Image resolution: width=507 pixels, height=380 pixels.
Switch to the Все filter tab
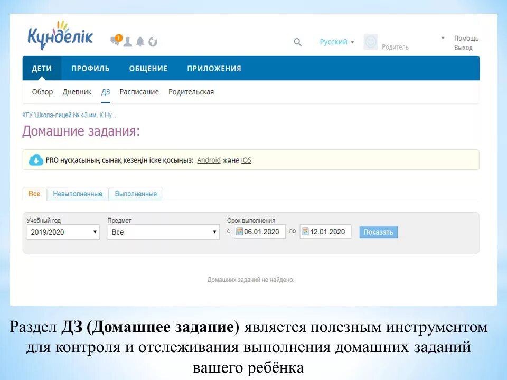point(34,194)
